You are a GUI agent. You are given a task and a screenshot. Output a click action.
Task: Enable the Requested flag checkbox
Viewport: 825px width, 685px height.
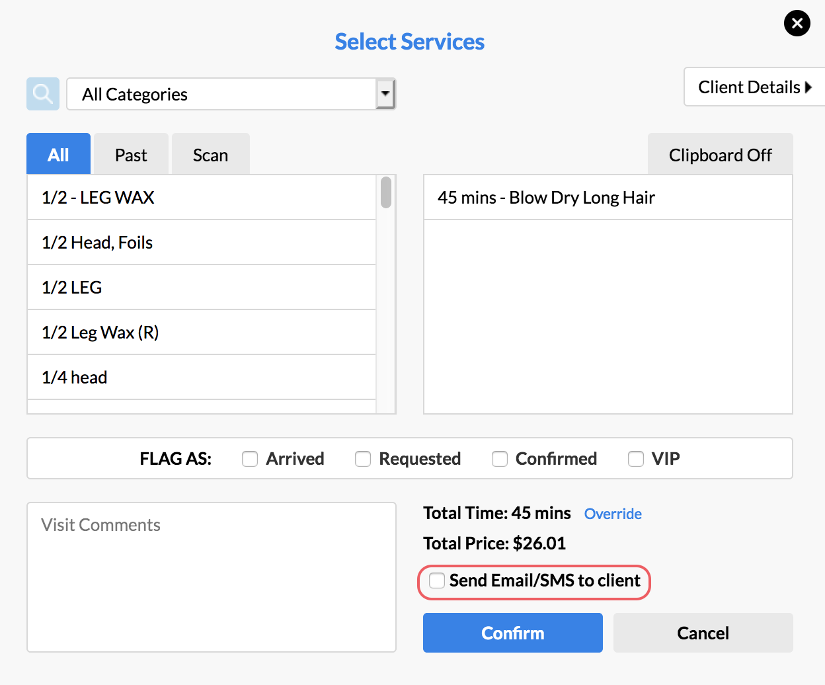(363, 459)
